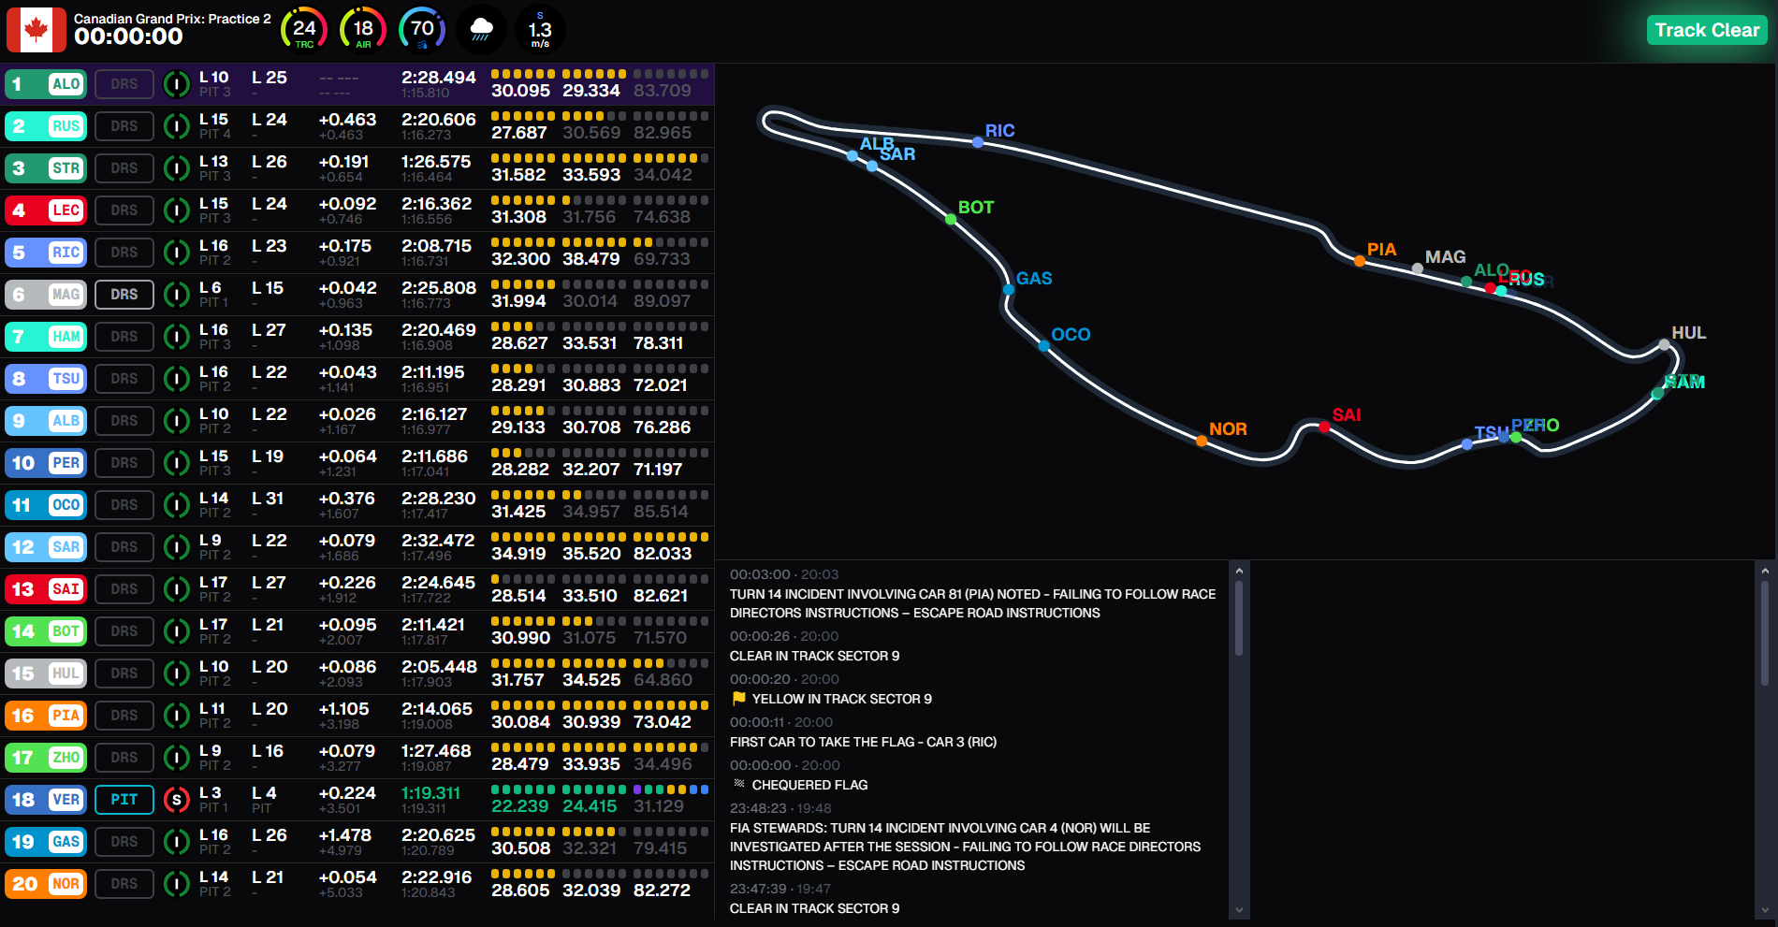Click GAS's gap value +1.478
This screenshot has height=927, width=1778.
(x=344, y=835)
